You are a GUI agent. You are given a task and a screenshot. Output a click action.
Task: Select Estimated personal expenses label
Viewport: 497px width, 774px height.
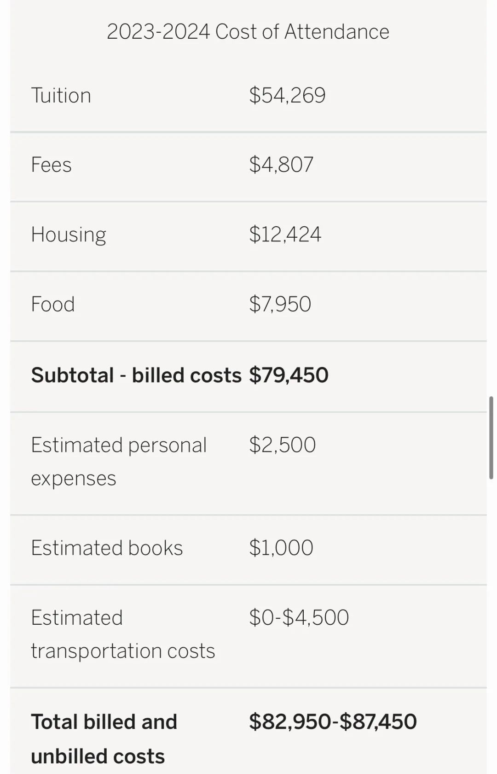tap(119, 462)
